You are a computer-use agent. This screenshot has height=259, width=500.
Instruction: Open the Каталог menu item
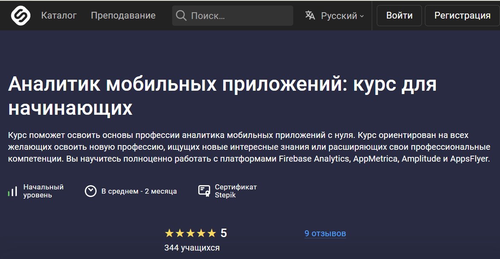tap(59, 16)
